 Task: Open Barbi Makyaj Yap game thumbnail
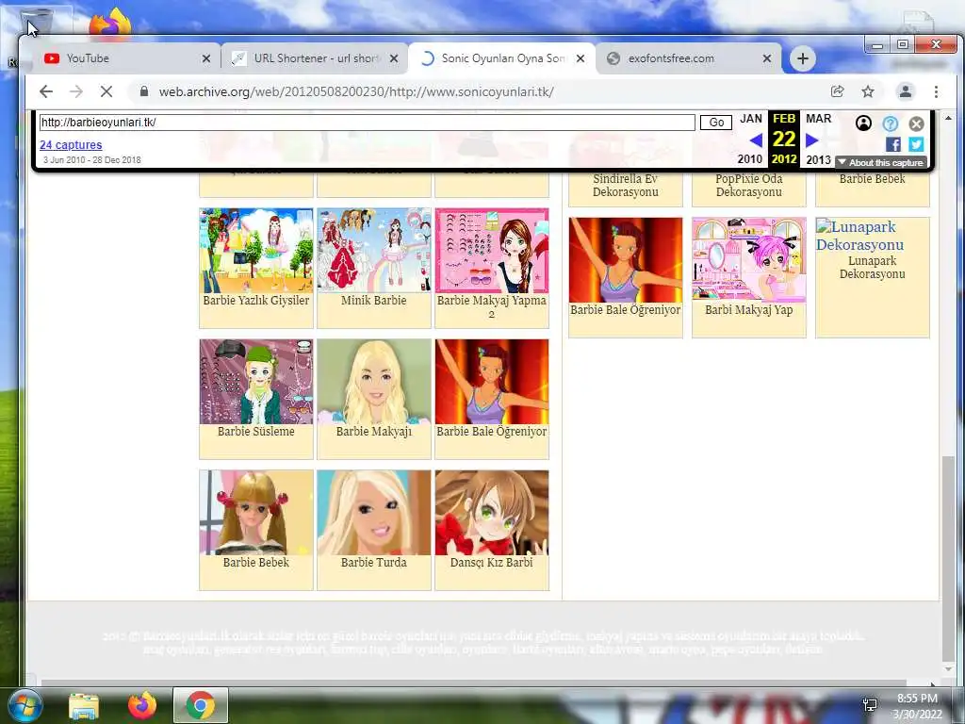pyautogui.click(x=749, y=260)
